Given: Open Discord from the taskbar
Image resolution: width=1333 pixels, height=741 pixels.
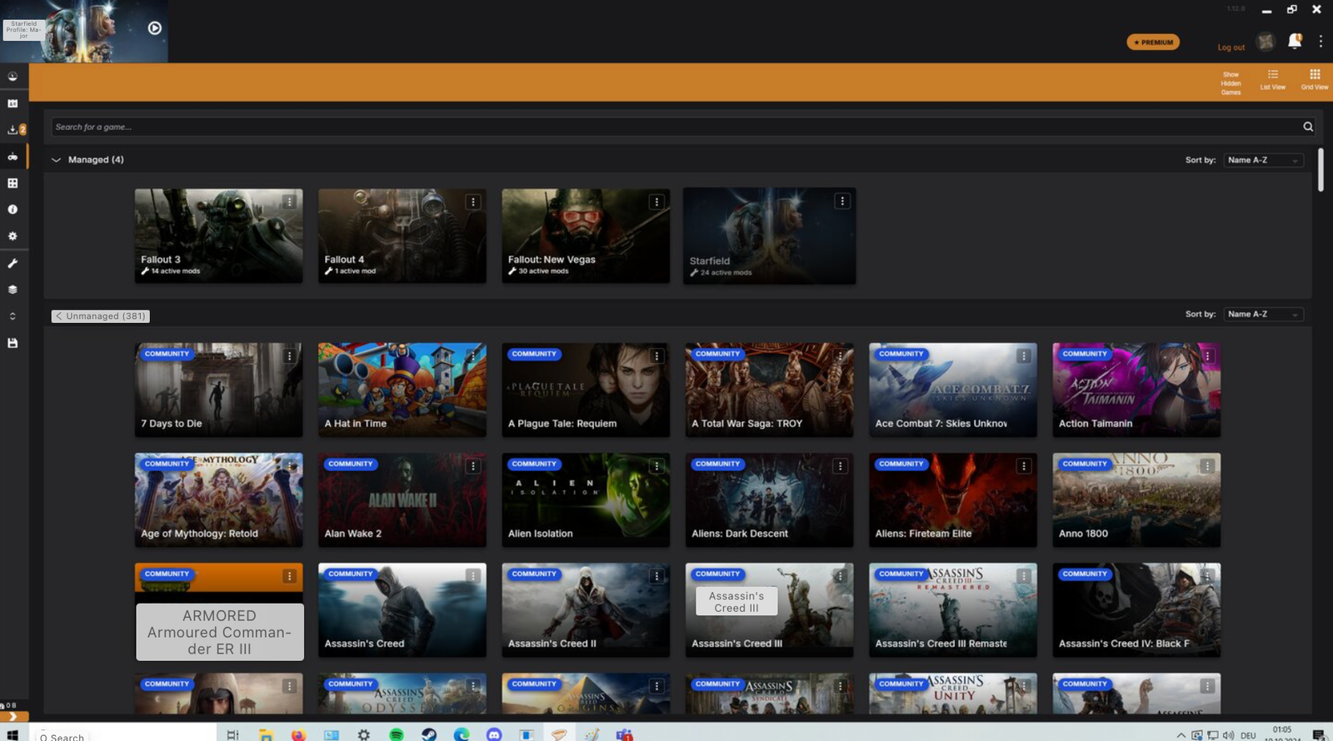Looking at the screenshot, I should click(x=494, y=734).
